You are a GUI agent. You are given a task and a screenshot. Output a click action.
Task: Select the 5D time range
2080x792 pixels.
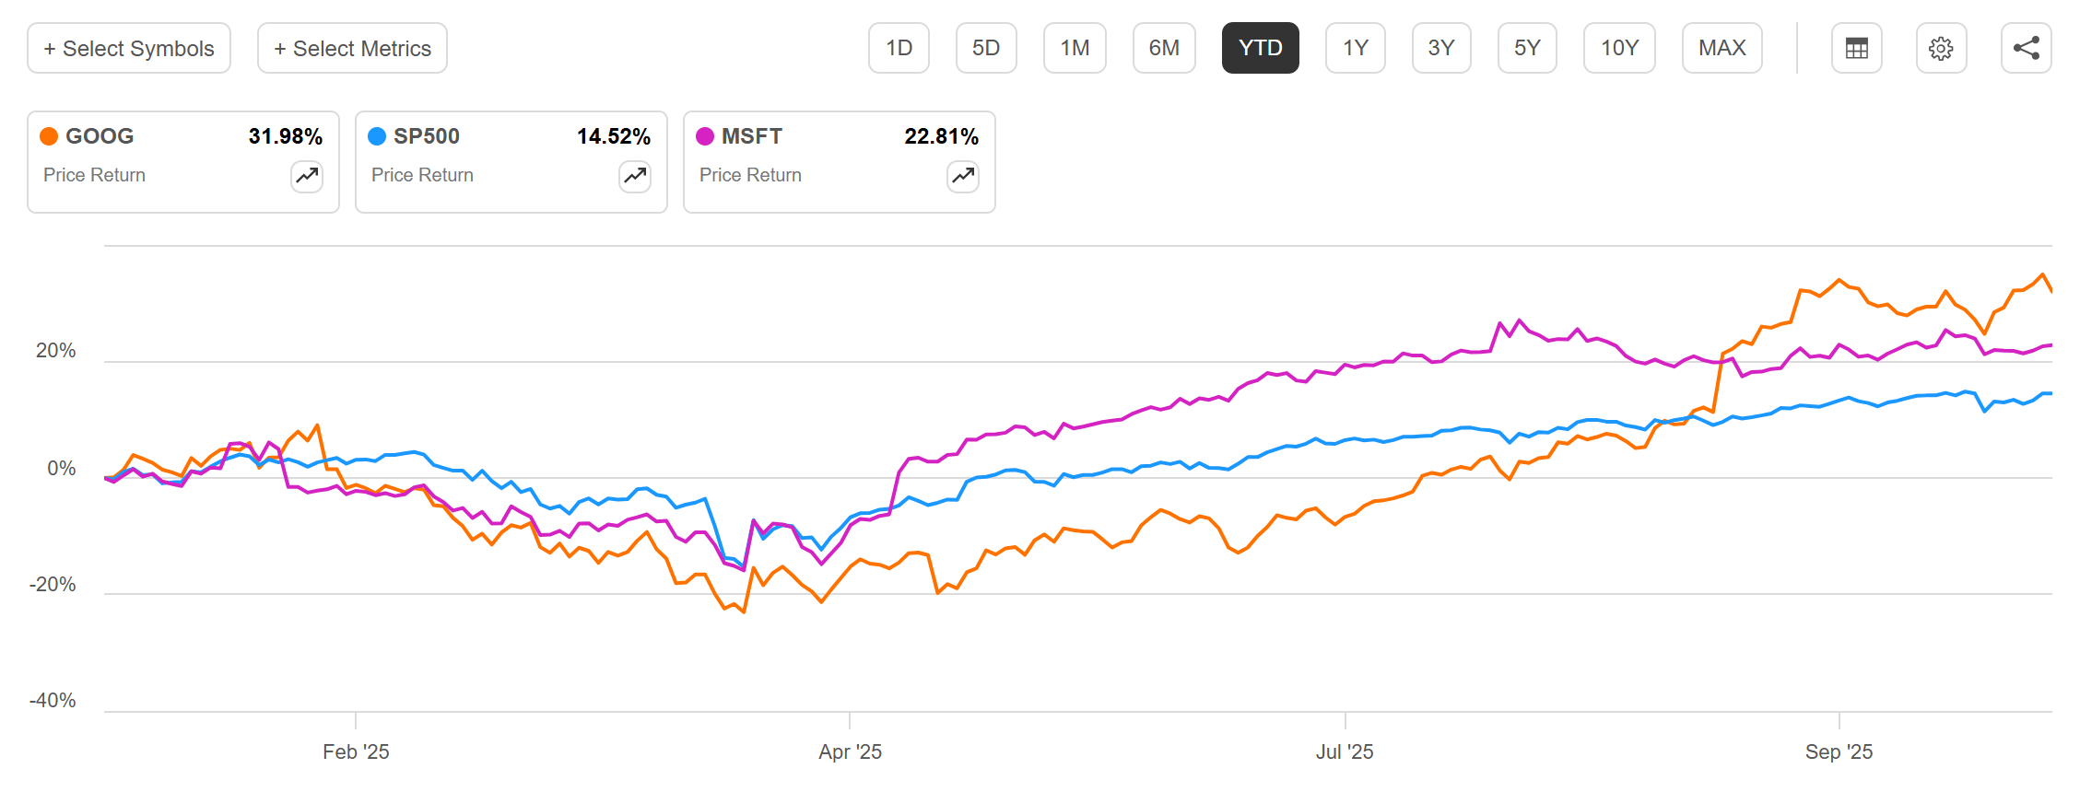(986, 48)
